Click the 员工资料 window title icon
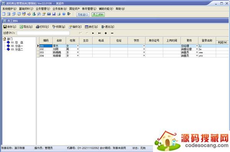The image size is (230, 152). coord(5,21)
